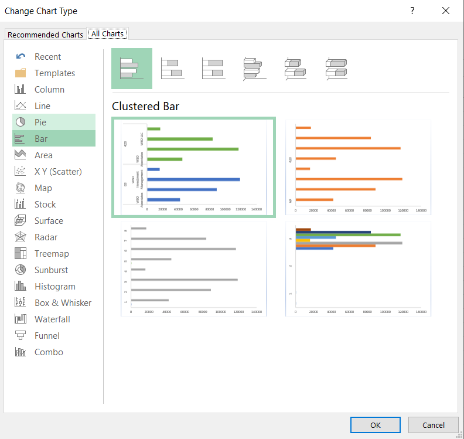
Task: Select the 3-D Clustered Bar subtype icon
Action: pyautogui.click(x=255, y=69)
